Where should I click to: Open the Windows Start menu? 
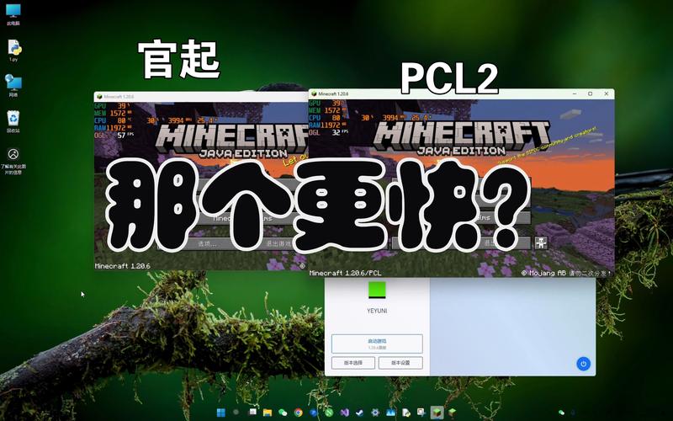pos(221,413)
